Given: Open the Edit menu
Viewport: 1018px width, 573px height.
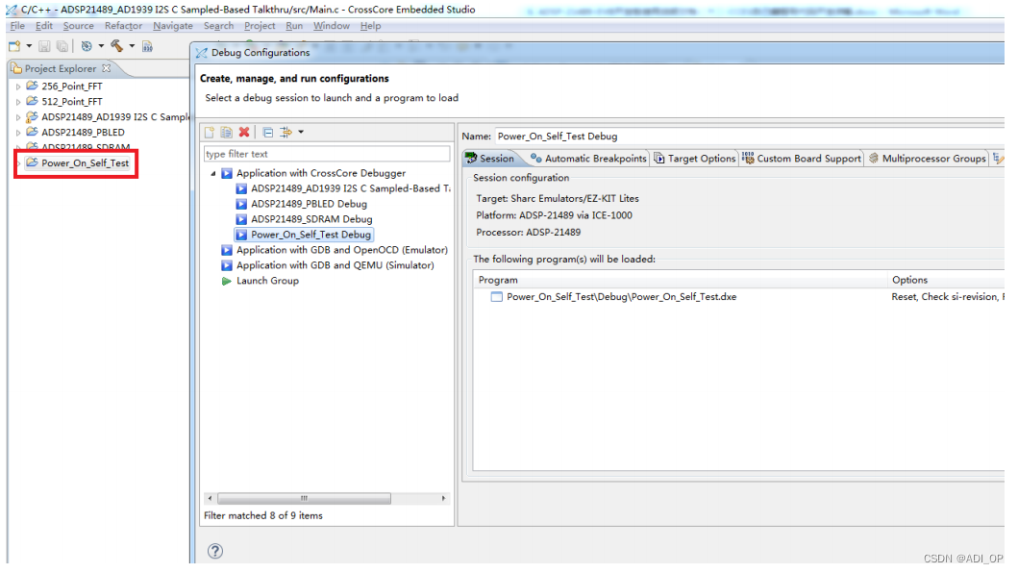Looking at the screenshot, I should 44,26.
